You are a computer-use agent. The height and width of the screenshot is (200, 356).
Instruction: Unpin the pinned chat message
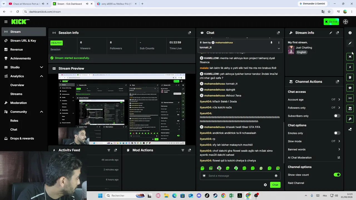tap(271, 42)
